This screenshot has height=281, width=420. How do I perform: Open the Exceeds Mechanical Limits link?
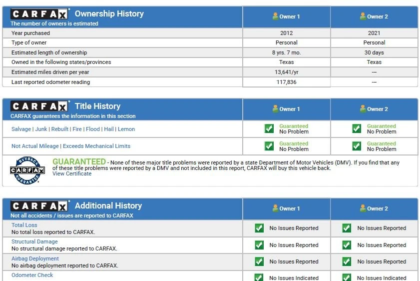97,146
